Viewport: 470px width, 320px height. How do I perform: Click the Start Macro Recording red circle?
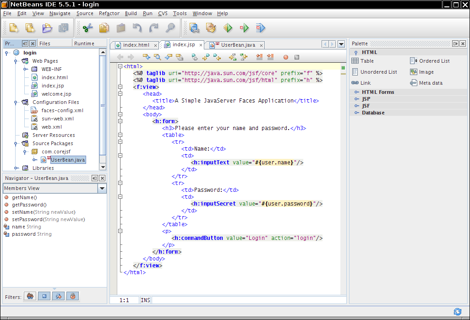tap(286, 57)
